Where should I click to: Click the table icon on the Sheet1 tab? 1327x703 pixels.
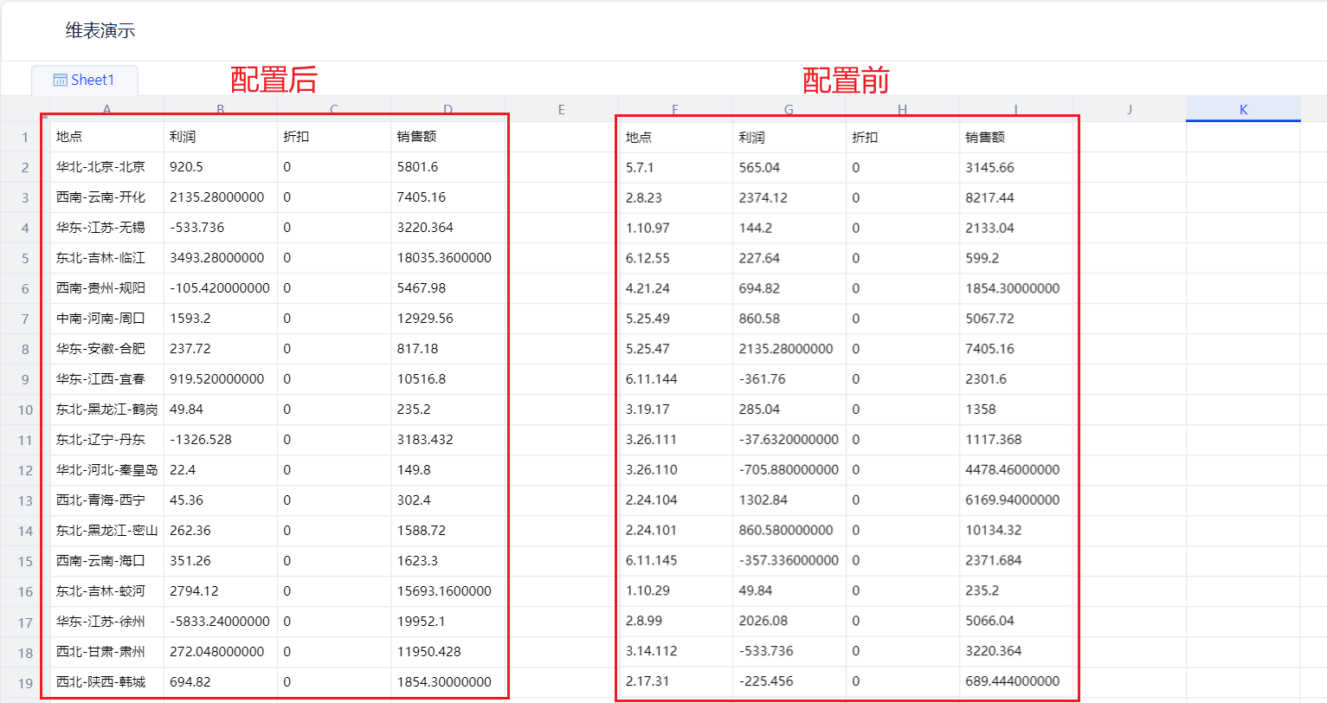(x=60, y=81)
